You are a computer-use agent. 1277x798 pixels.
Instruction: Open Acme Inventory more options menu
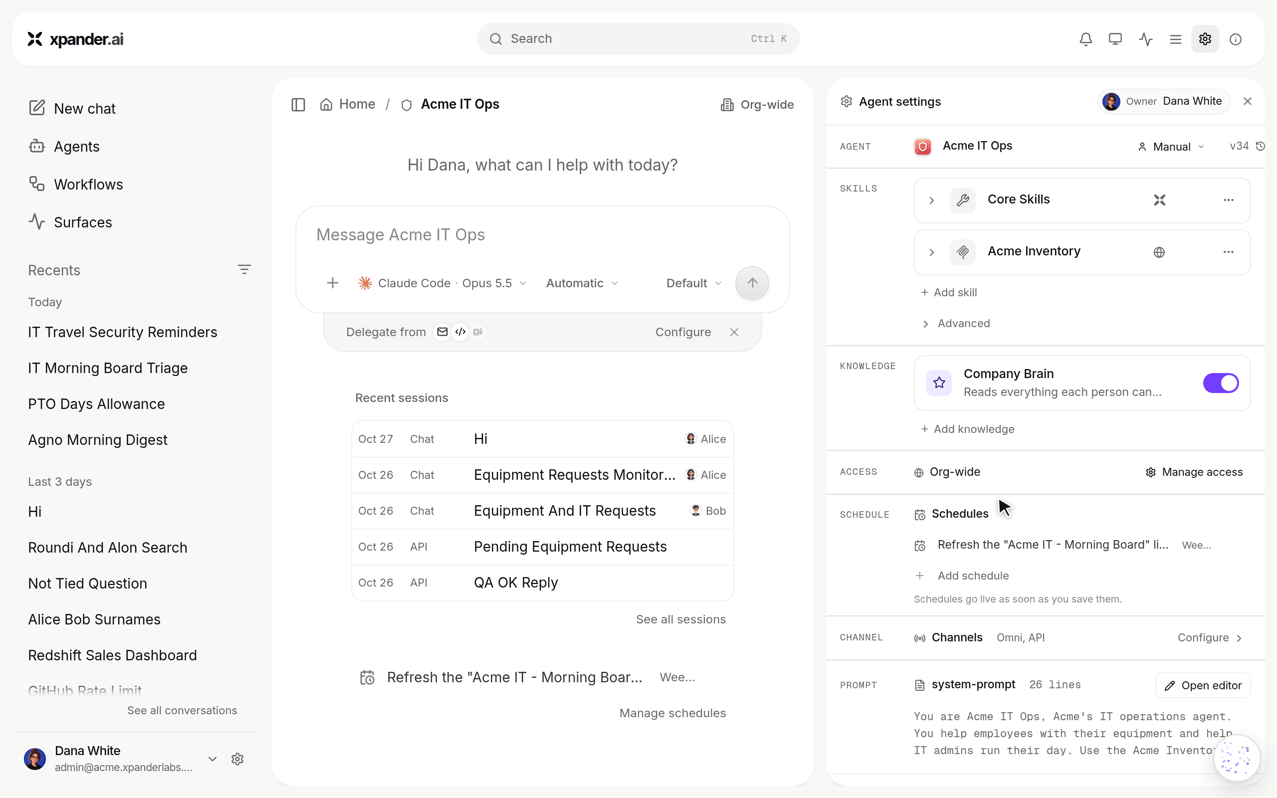coord(1229,252)
